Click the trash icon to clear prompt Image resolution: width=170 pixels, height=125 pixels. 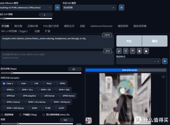(x=126, y=51)
